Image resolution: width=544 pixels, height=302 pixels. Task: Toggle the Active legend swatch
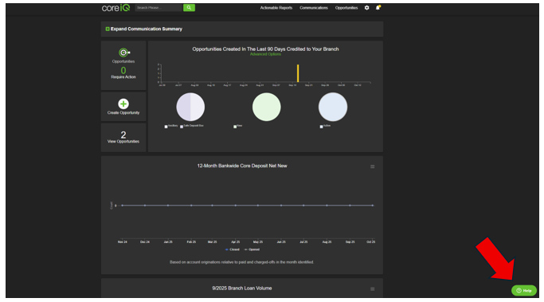321,127
